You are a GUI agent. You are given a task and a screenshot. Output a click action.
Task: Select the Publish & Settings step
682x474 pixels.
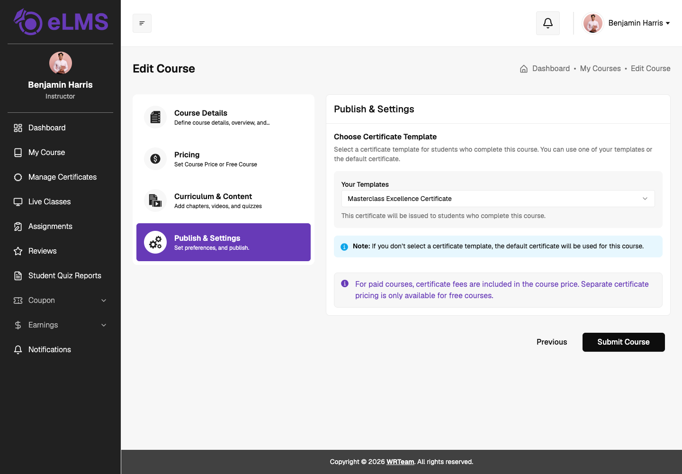[224, 242]
